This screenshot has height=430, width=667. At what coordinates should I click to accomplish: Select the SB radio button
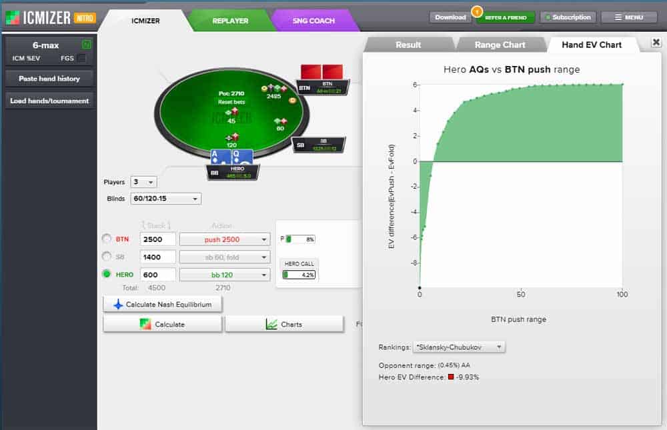click(107, 257)
